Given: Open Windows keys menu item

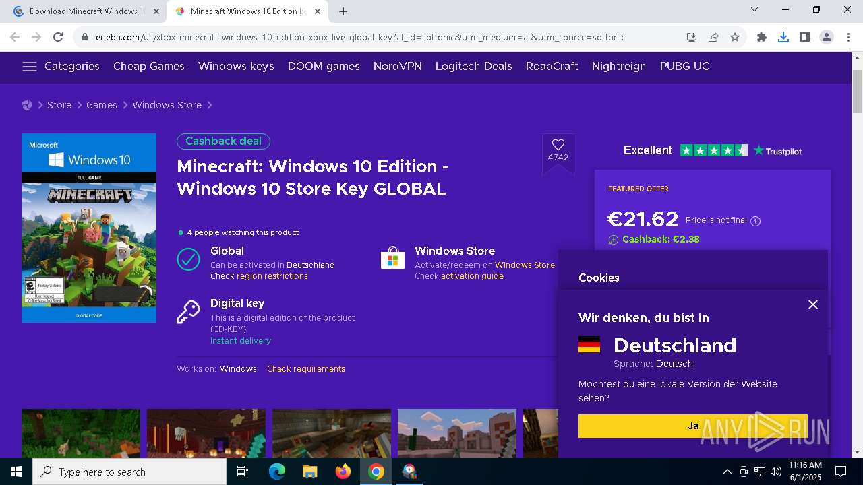Looking at the screenshot, I should pyautogui.click(x=236, y=66).
